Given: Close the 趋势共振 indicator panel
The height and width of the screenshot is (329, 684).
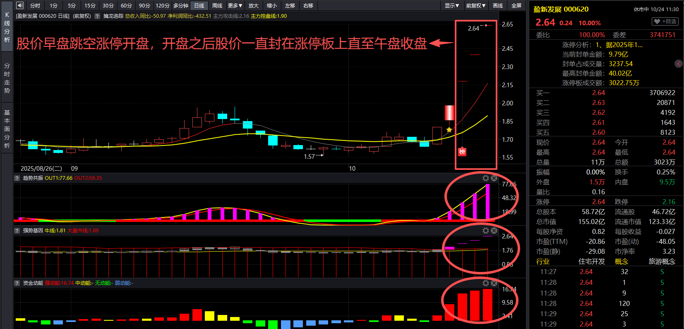Looking at the screenshot, I should point(494,178).
